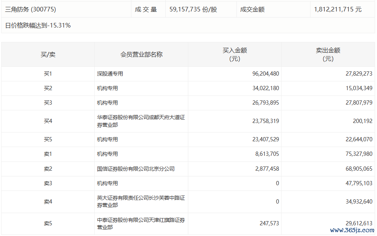Screen dimensions: 377x236
Task: Click the 买1 row label
Action: click(48, 74)
